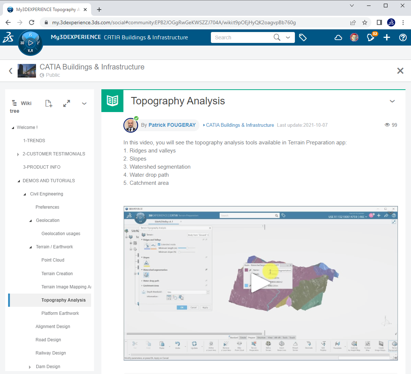
Task: Click the plus icon to add content
Action: pos(387,37)
